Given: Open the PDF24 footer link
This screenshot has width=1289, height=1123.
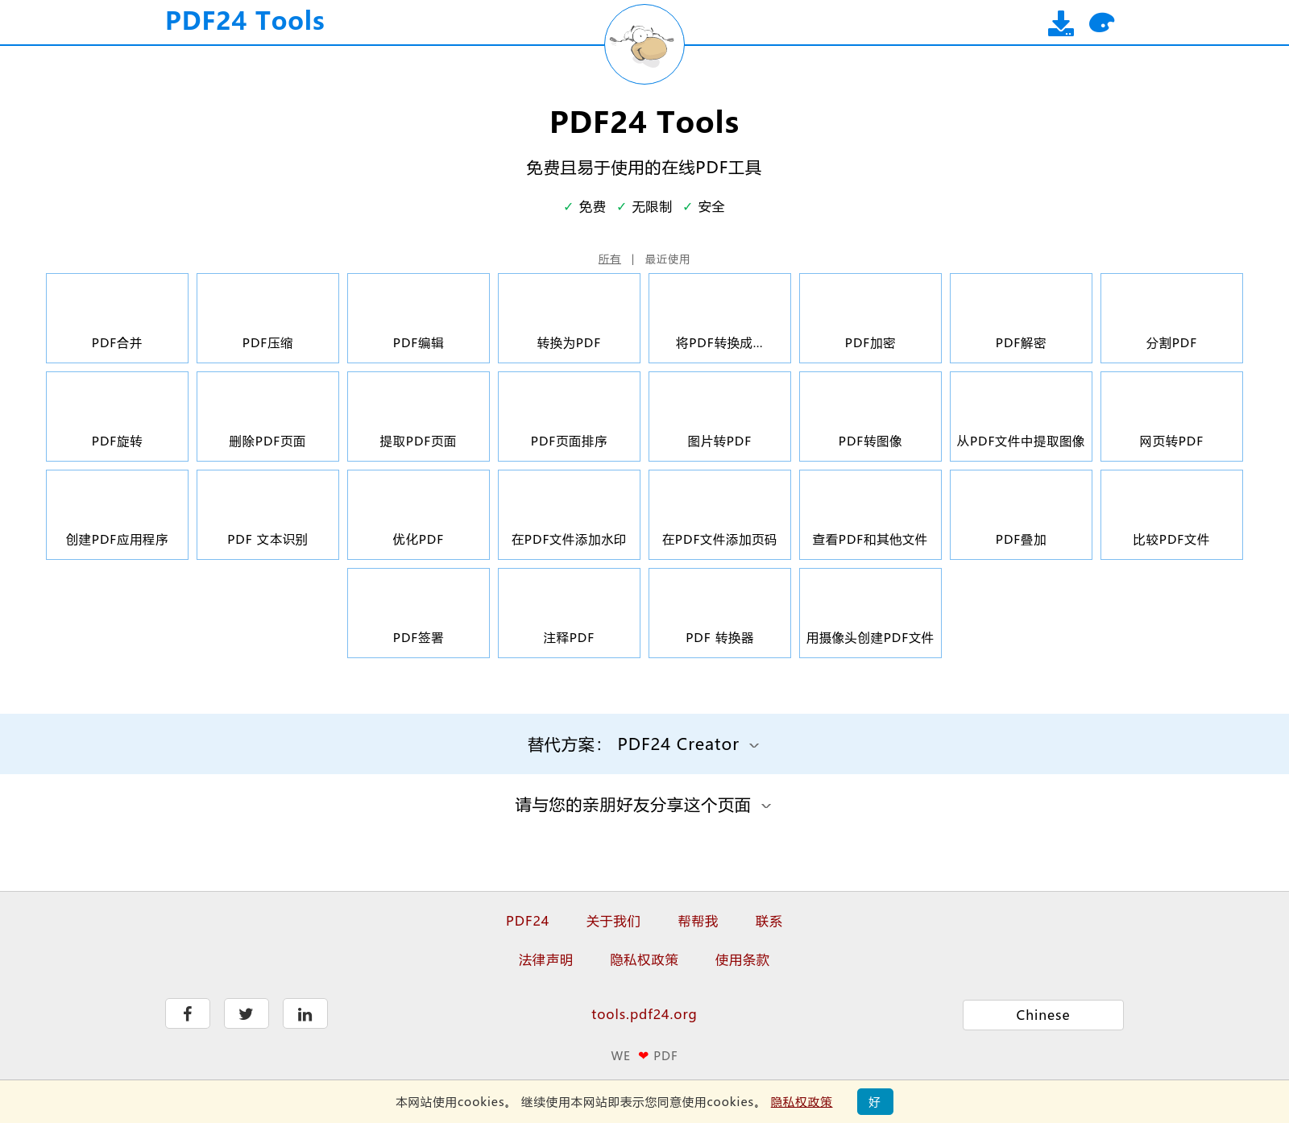Looking at the screenshot, I should [x=527, y=921].
